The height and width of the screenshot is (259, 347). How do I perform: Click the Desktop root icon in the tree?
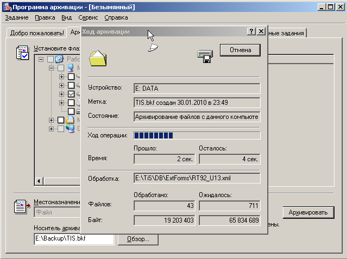click(60, 59)
